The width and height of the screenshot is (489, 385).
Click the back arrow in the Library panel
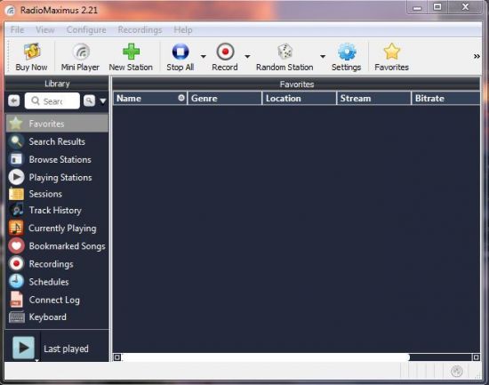point(14,100)
